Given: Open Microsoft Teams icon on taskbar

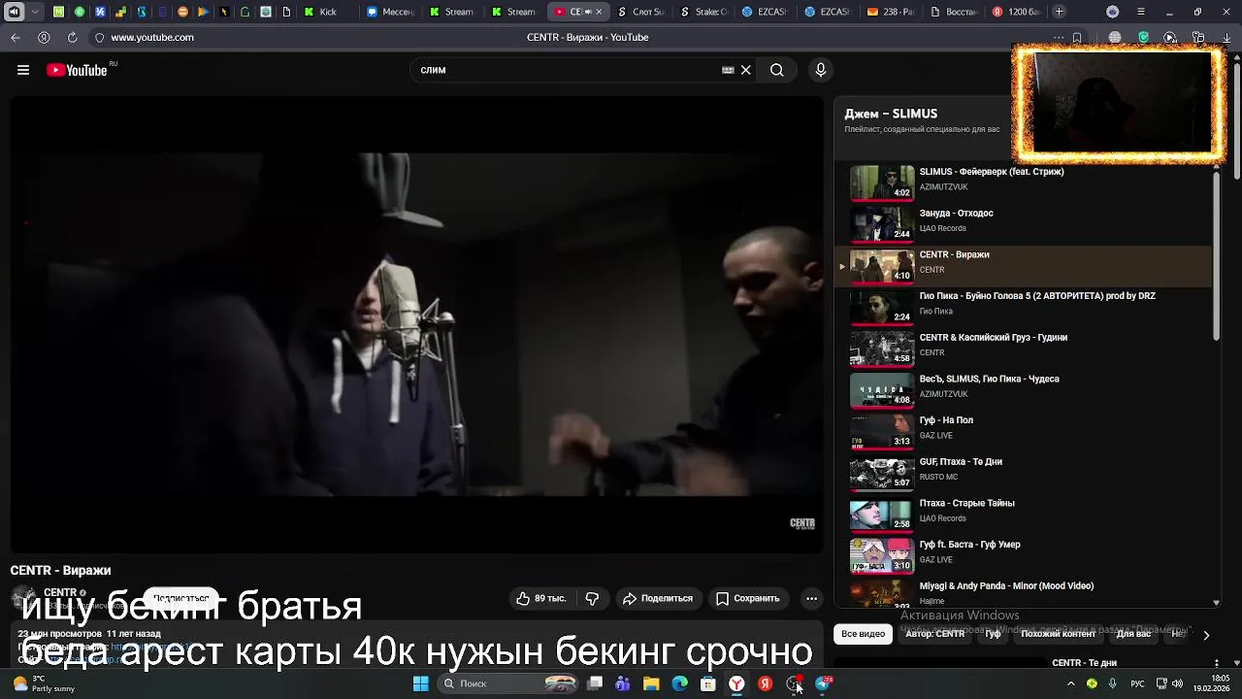Looking at the screenshot, I should [623, 683].
